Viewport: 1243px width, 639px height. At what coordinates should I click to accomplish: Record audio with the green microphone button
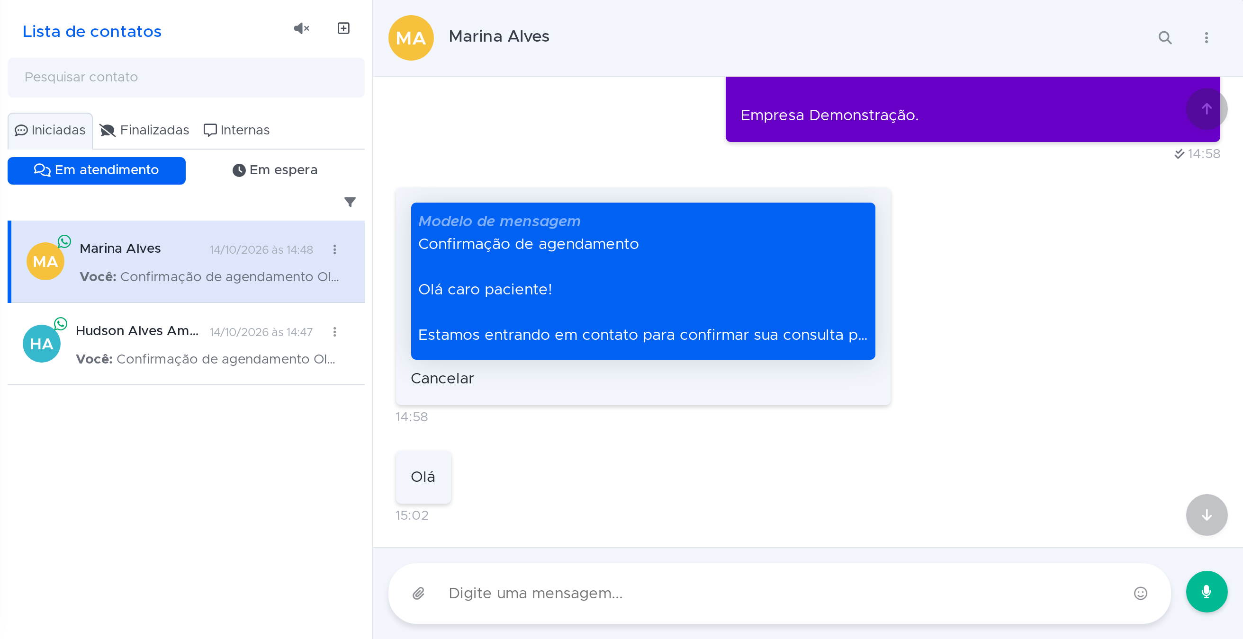tap(1207, 592)
